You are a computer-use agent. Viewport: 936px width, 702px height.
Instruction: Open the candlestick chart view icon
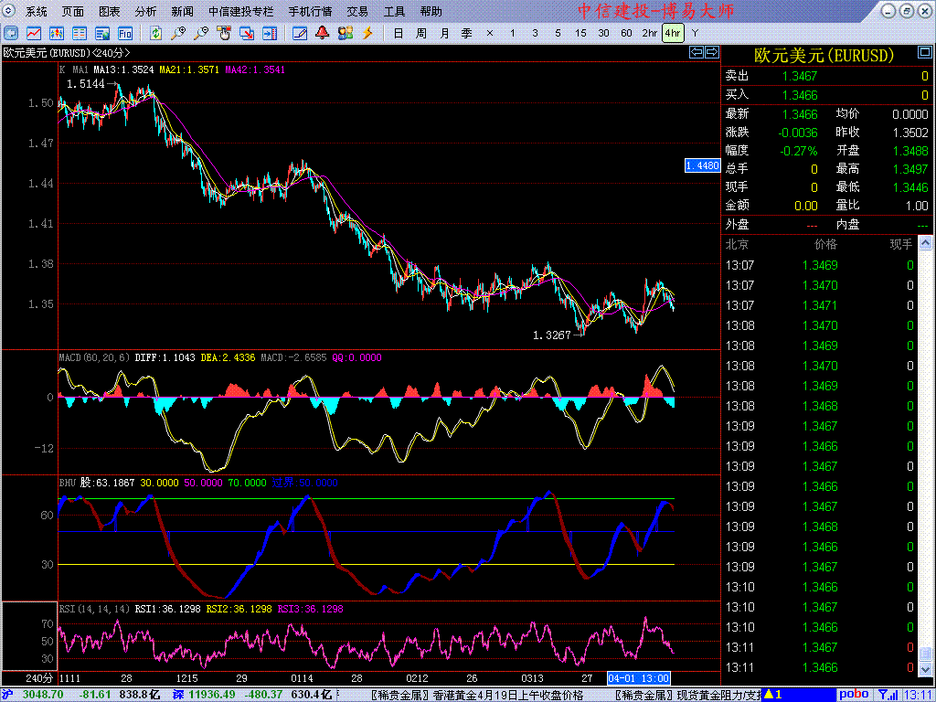point(56,34)
